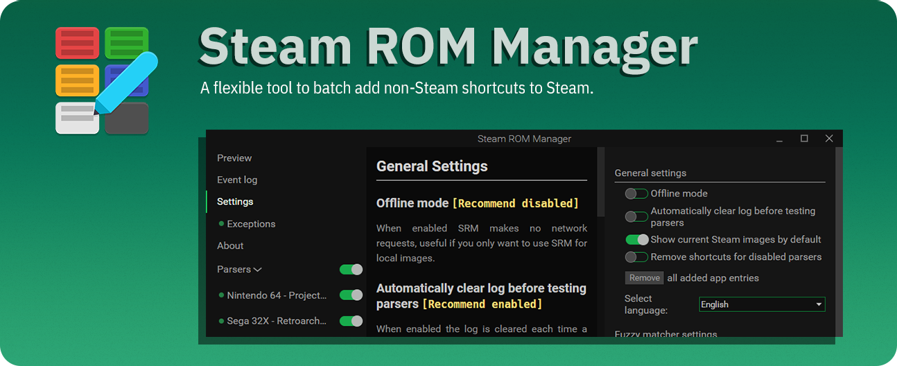The image size is (897, 366).
Task: Click Remove all added app entries button
Action: tap(645, 278)
